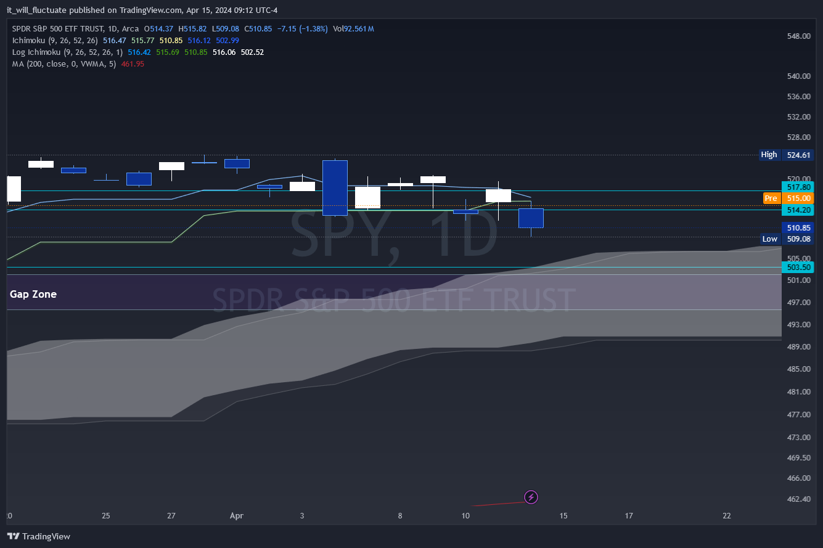Click the change value −7.15 (−1.38%)
823x548 pixels.
pyautogui.click(x=302, y=29)
